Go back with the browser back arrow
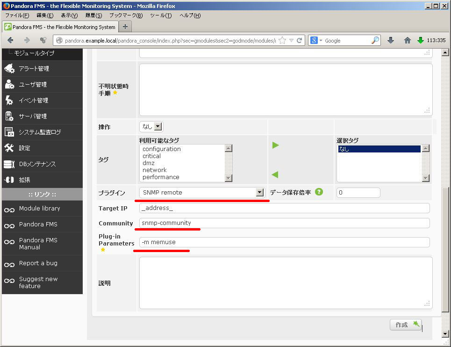Viewport: 451px width, 347px height. pyautogui.click(x=10, y=40)
